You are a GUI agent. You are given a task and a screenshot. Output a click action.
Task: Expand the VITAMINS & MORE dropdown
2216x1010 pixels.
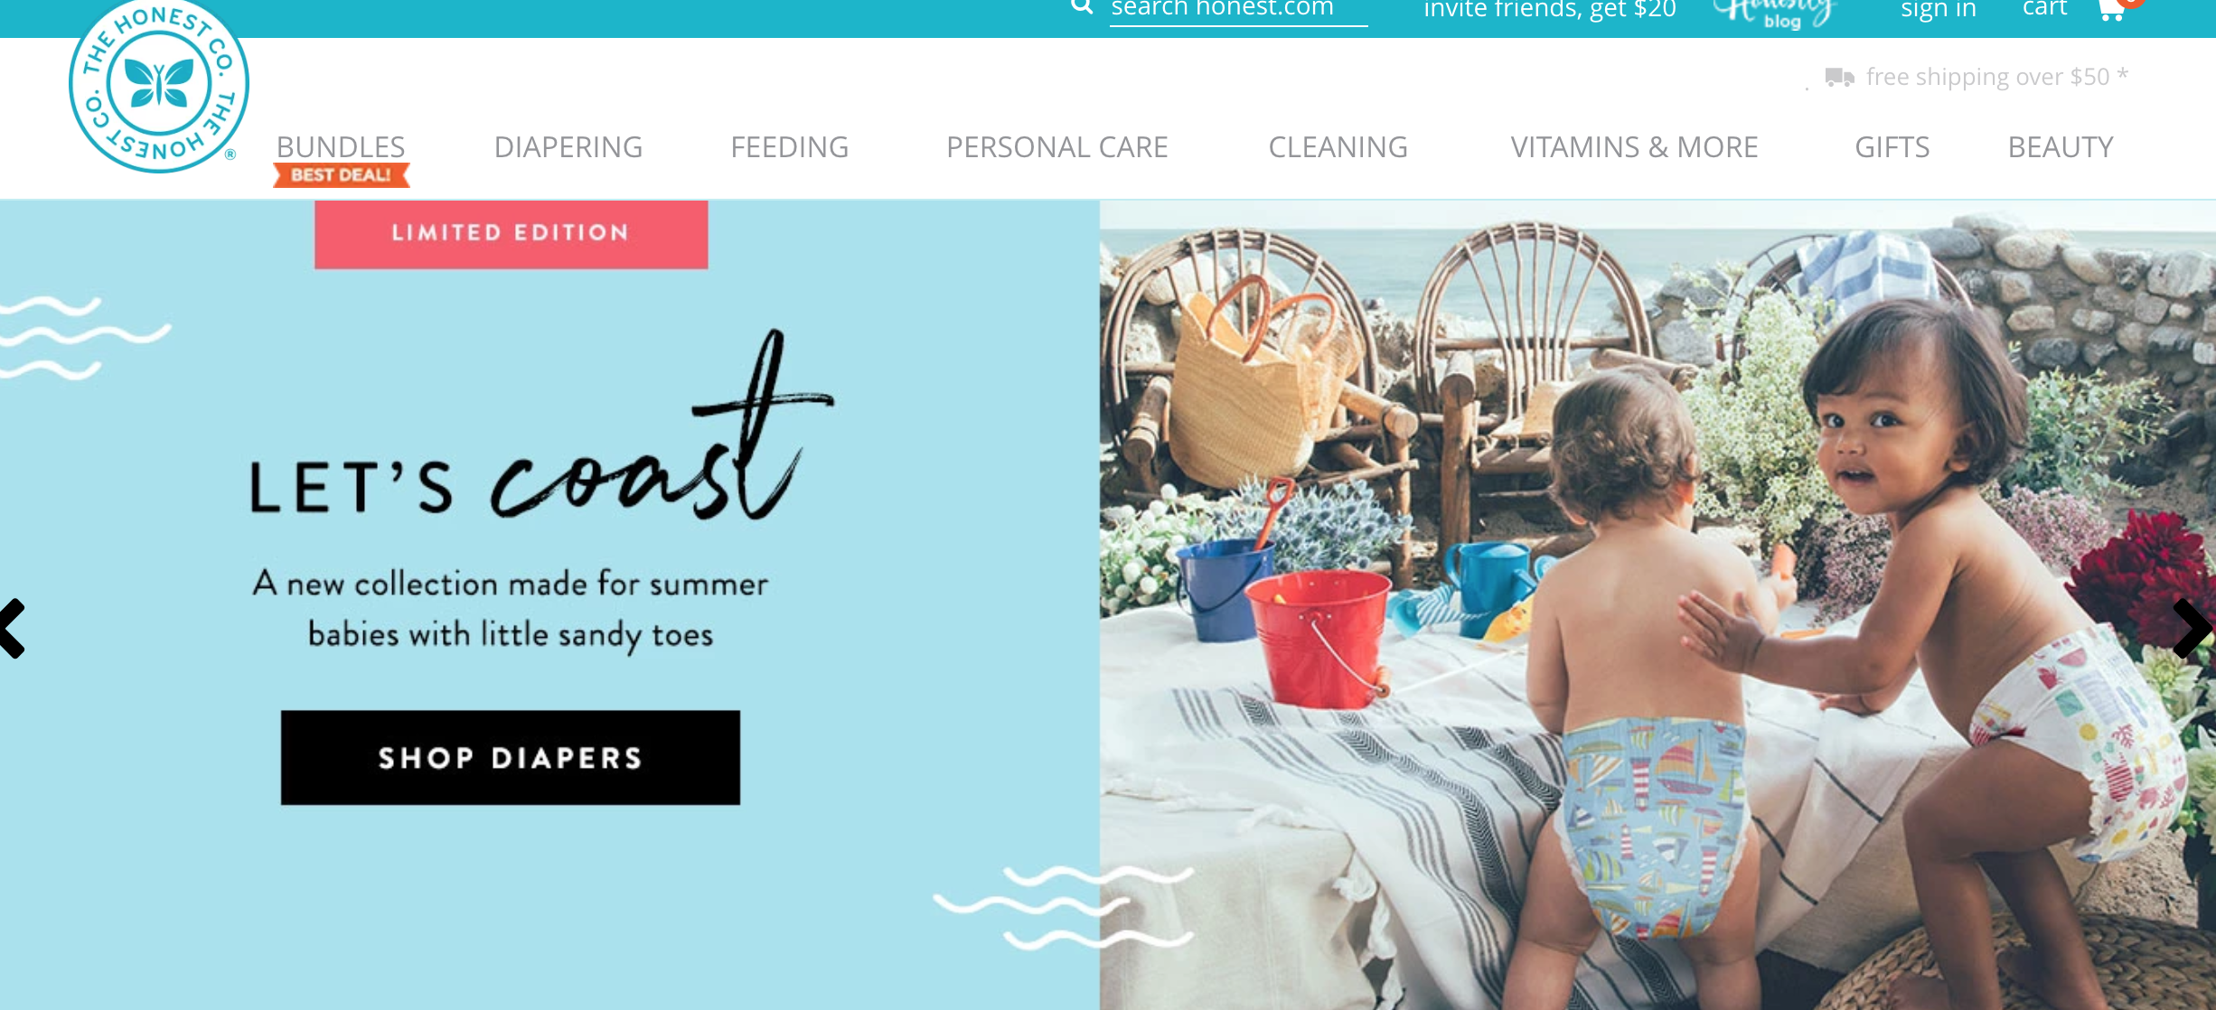(1634, 145)
